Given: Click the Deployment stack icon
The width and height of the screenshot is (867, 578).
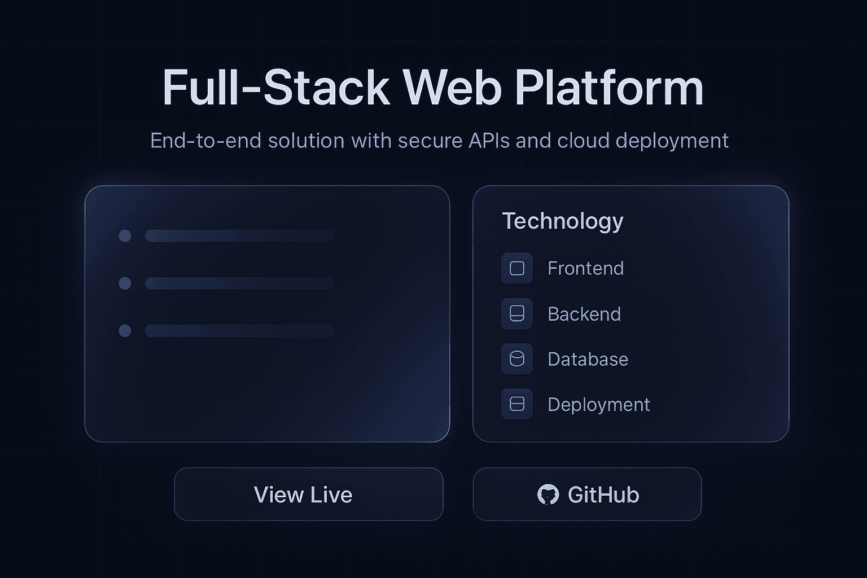Looking at the screenshot, I should point(516,404).
